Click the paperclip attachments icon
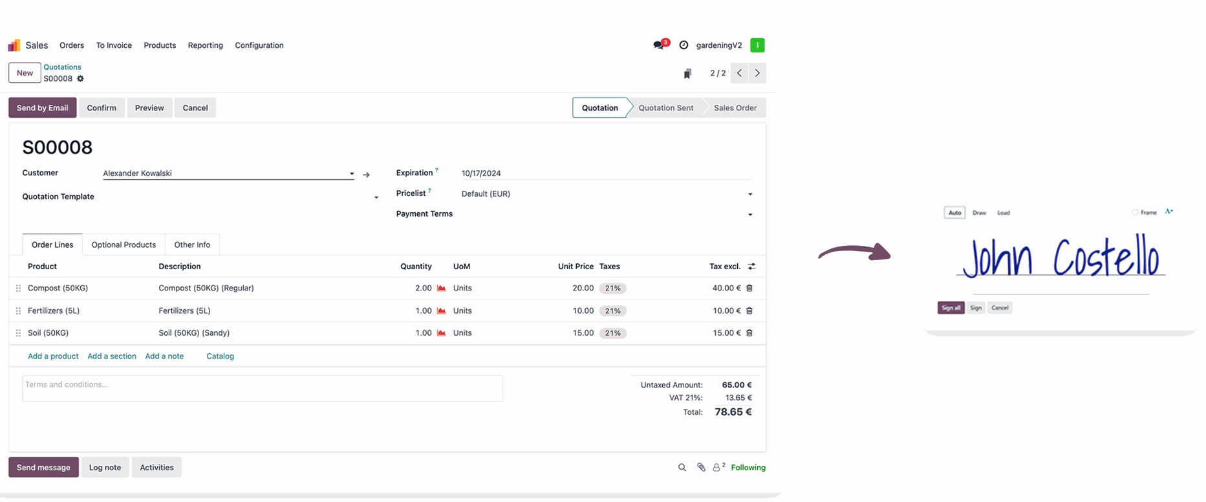The width and height of the screenshot is (1206, 502). coord(701,467)
